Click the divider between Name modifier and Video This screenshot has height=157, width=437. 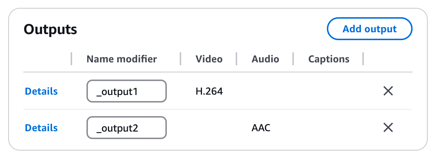[180, 59]
